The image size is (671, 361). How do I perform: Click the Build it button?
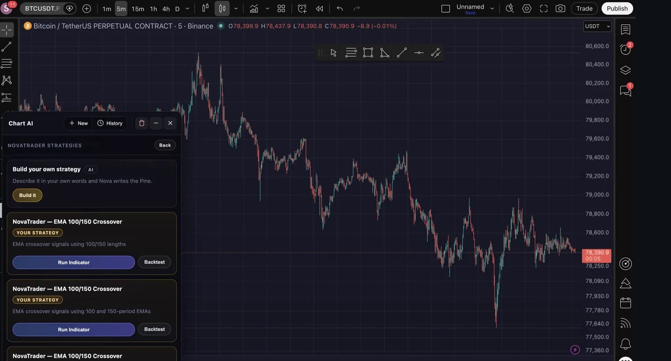(27, 195)
